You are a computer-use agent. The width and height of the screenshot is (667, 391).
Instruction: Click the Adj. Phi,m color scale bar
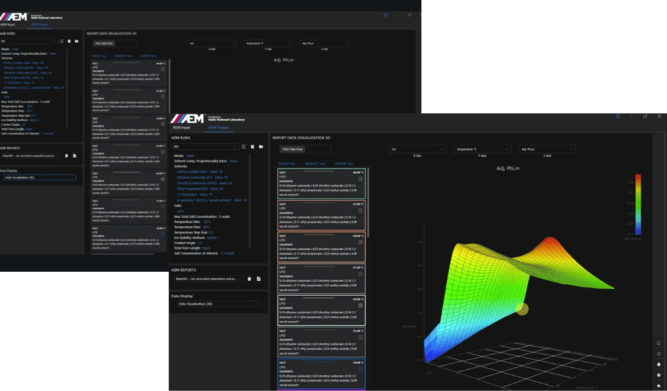pos(638,204)
